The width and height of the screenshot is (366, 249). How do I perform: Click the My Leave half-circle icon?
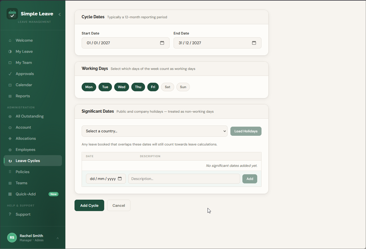point(10,52)
